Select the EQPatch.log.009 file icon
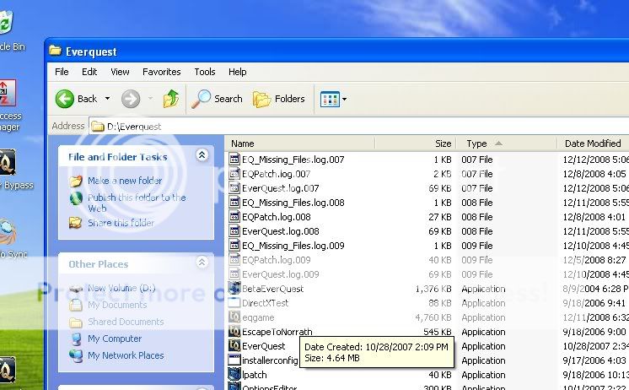The height and width of the screenshot is (390, 629). (x=234, y=260)
